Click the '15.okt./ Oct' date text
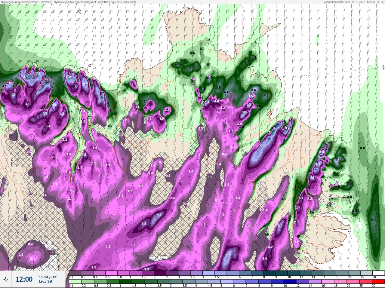 (48, 277)
